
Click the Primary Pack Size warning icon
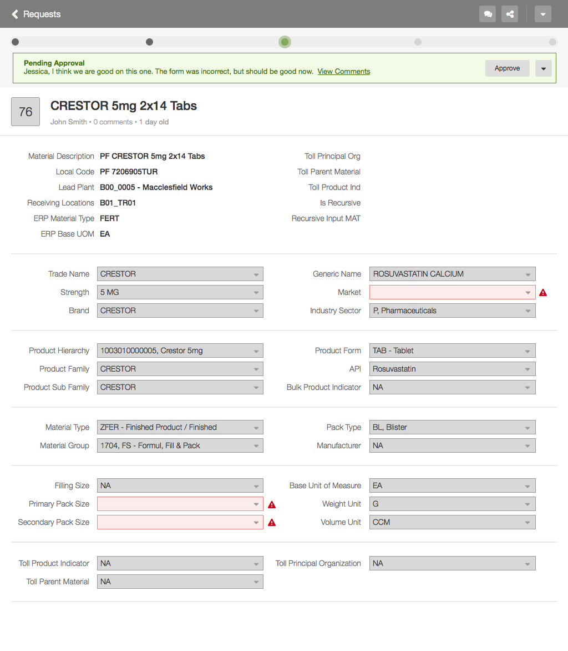click(272, 504)
